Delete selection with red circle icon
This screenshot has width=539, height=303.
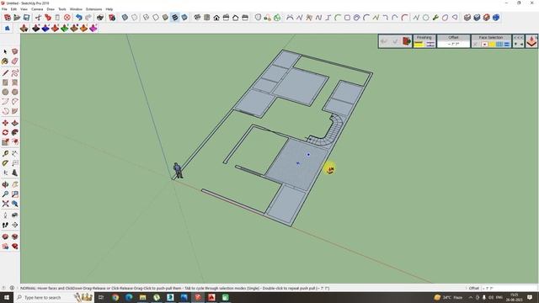click(67, 17)
